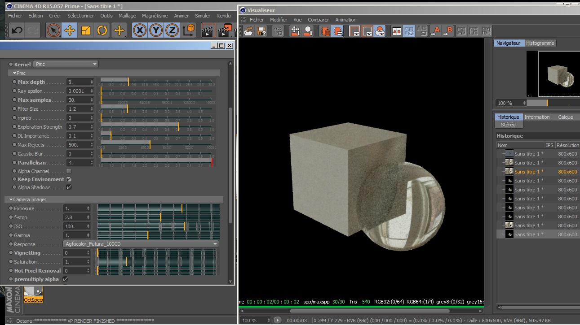The width and height of the screenshot is (580, 325).
Task: Open the Response dropdown Agfacolor_Futura_100CD
Action: point(140,244)
